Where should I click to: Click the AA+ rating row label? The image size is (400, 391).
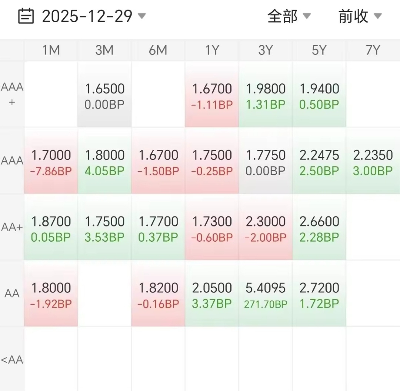[12, 227]
